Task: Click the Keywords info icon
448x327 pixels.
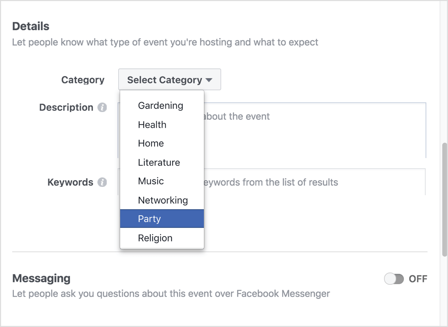Action: [x=102, y=182]
